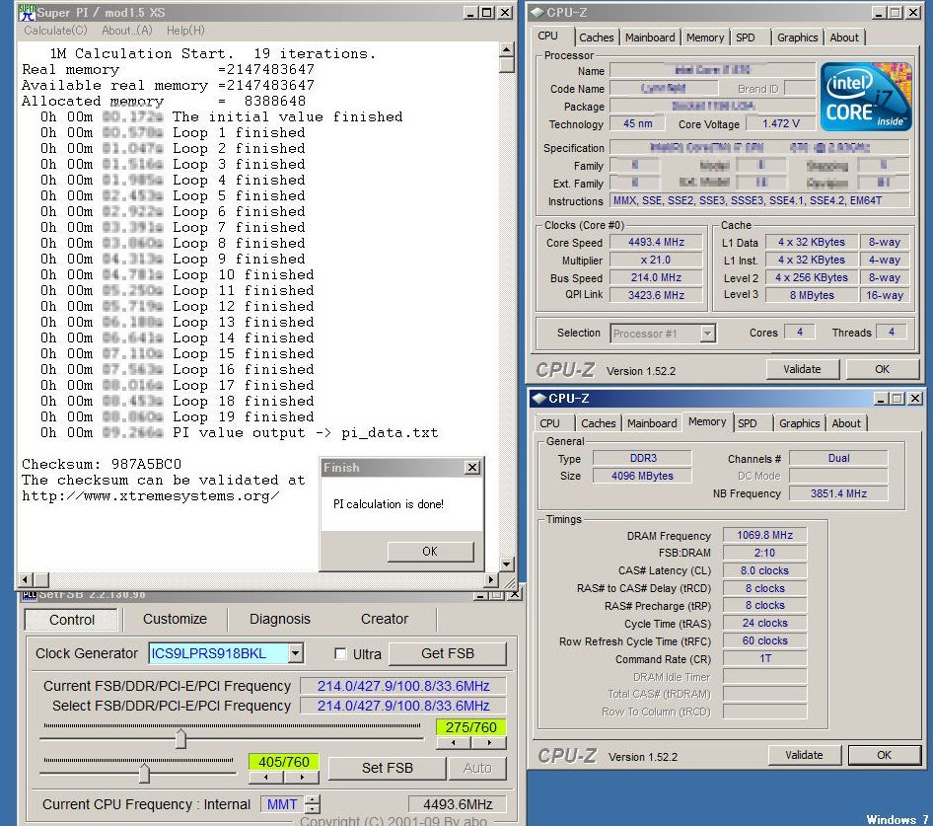The image size is (933, 826).
Task: Click Super PI vertical scrollbar down arrow
Action: 506,563
